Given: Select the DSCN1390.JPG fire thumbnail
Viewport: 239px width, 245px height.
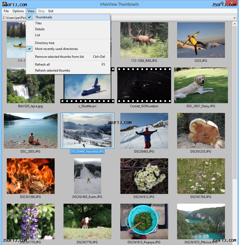Looking at the screenshot, I should click(x=31, y=176).
